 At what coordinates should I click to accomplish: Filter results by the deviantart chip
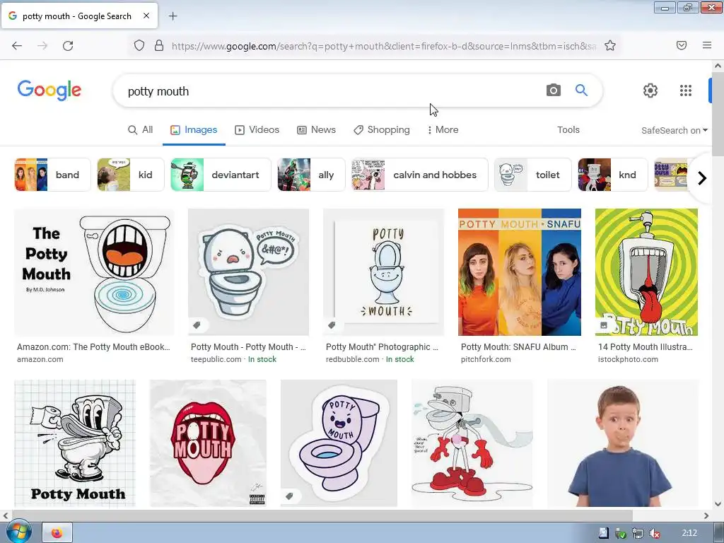click(x=221, y=175)
